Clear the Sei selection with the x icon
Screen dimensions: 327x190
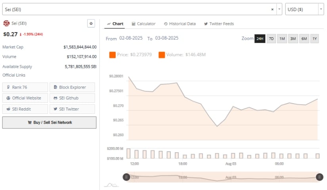[x=272, y=9]
